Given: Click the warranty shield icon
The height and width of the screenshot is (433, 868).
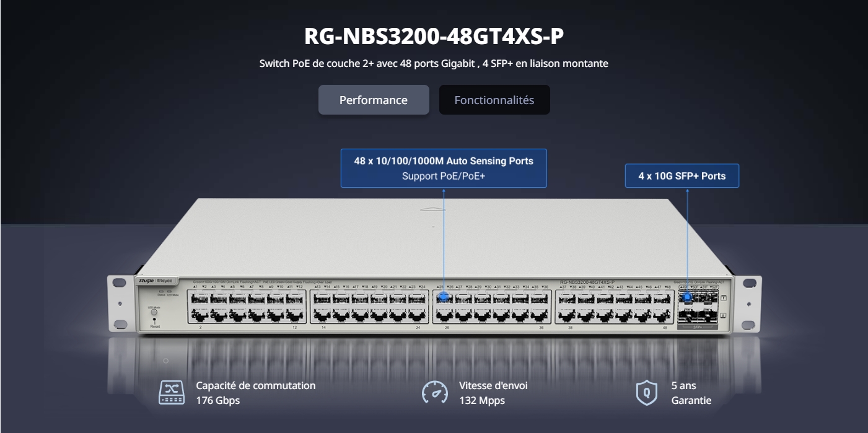Looking at the screenshot, I should coord(647,393).
